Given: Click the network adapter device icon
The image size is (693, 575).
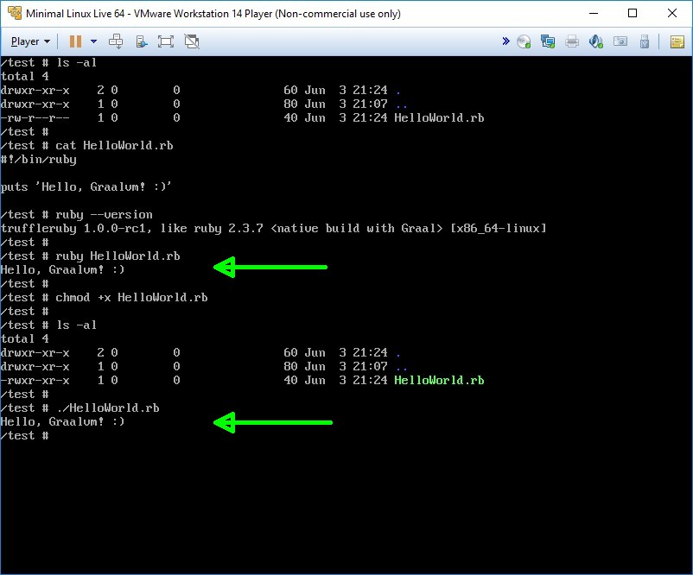Looking at the screenshot, I should tap(548, 41).
